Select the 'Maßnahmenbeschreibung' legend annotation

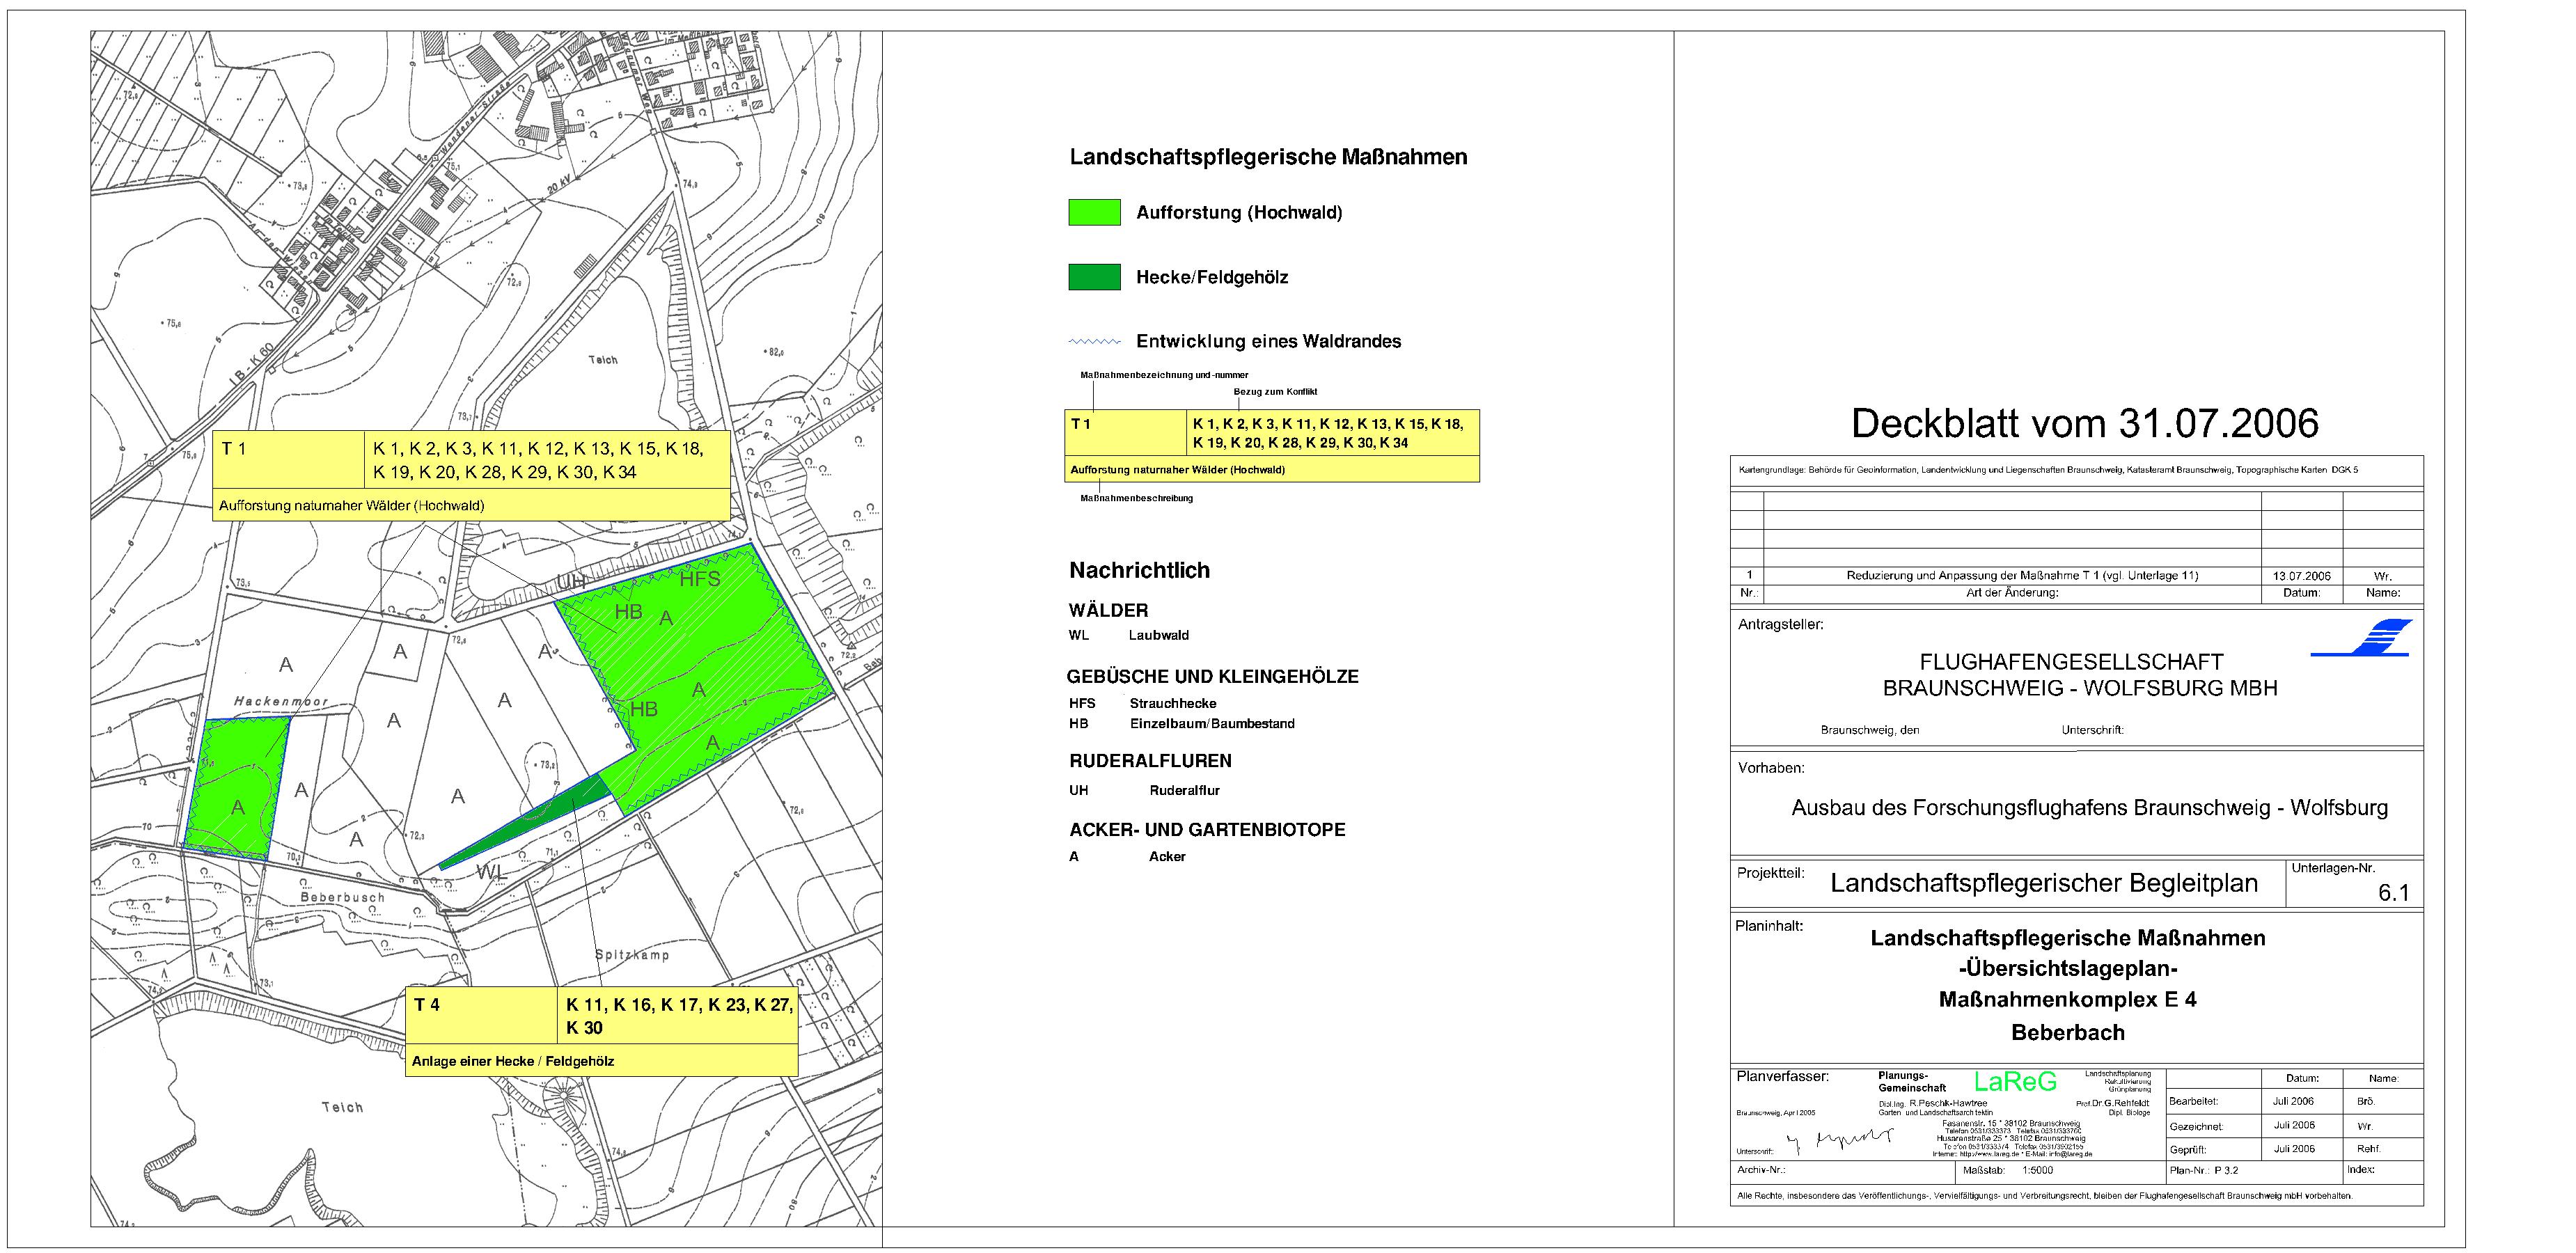pos(1136,498)
